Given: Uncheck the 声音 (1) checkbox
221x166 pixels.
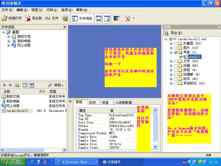Looking at the screenshot, I should click(176, 52).
